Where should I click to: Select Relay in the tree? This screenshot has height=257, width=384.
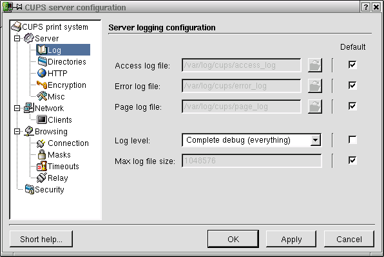(58, 178)
